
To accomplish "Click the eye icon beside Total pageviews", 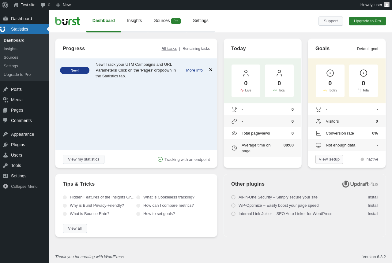I will (x=234, y=133).
